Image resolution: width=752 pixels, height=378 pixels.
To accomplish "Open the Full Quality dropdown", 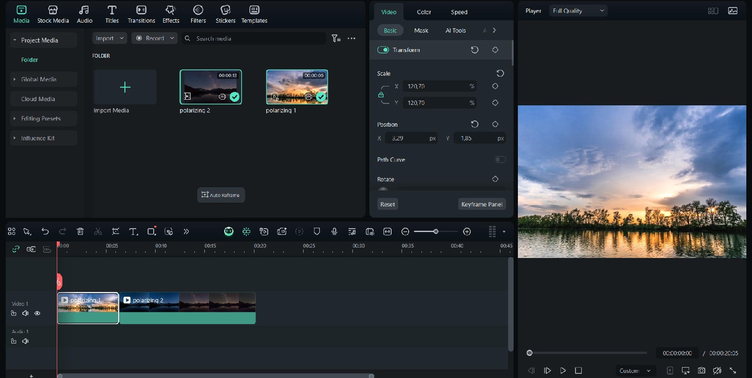I will tap(578, 11).
